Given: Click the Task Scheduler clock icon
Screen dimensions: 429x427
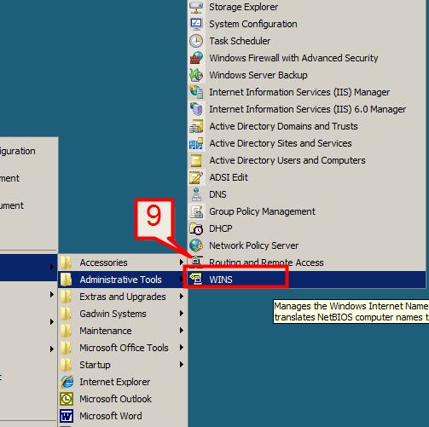Looking at the screenshot, I should (x=196, y=41).
